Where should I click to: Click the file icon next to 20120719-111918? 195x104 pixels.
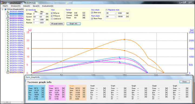point(8,70)
